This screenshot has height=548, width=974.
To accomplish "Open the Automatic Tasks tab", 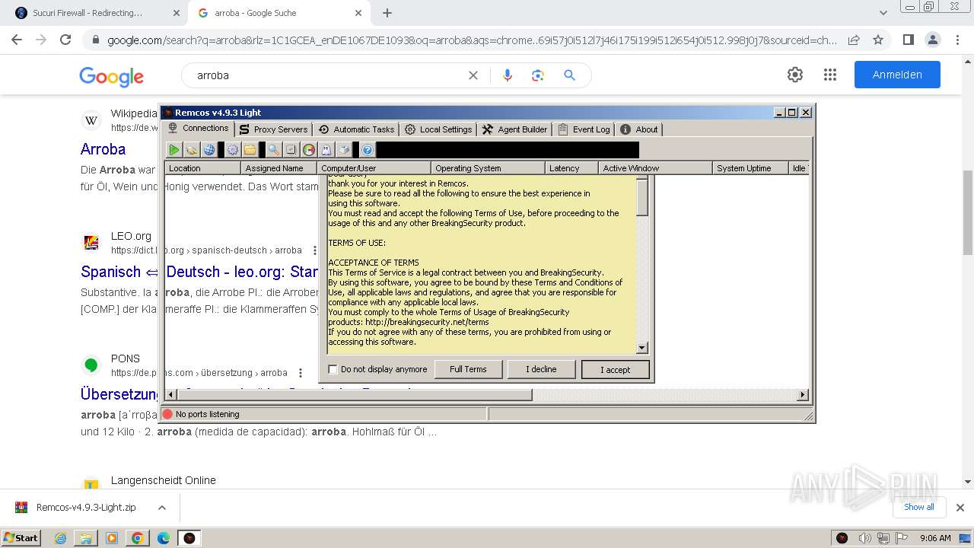I will coord(356,129).
